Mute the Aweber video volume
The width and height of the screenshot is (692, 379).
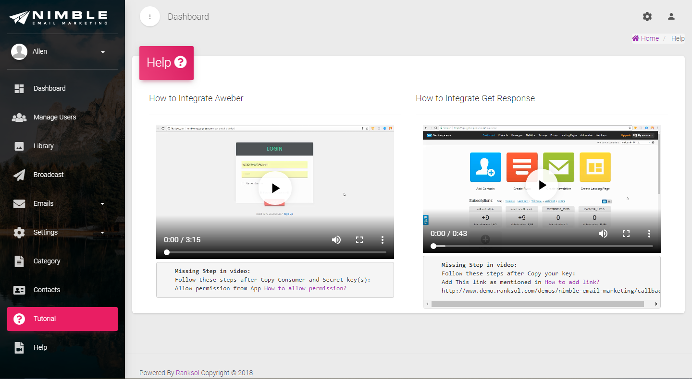tap(336, 240)
